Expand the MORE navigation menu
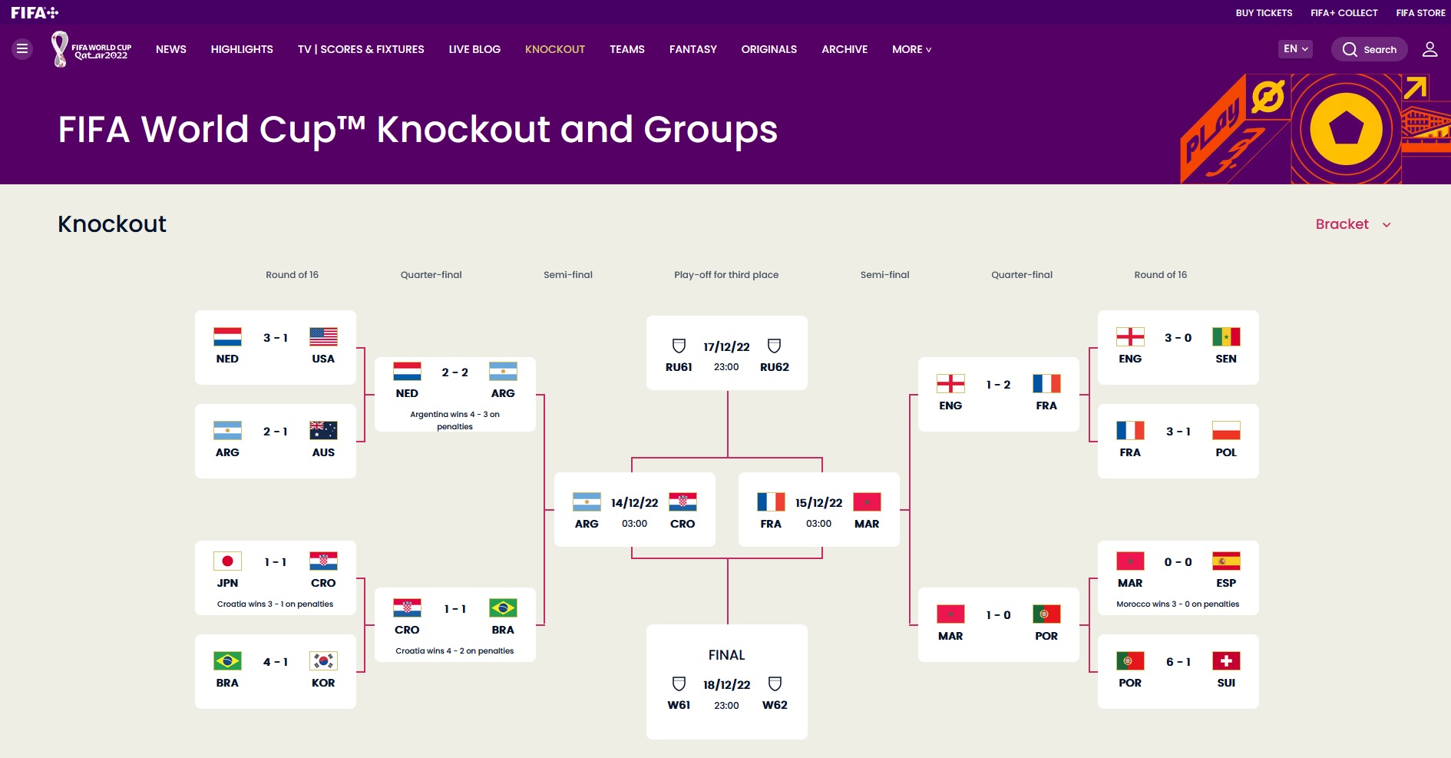1451x758 pixels. 911,49
